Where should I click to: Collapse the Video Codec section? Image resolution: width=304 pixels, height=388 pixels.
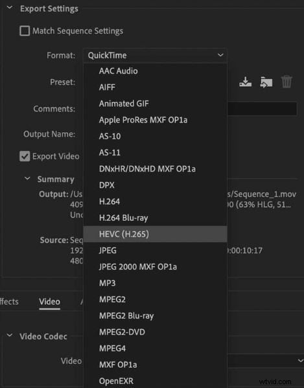(10, 336)
